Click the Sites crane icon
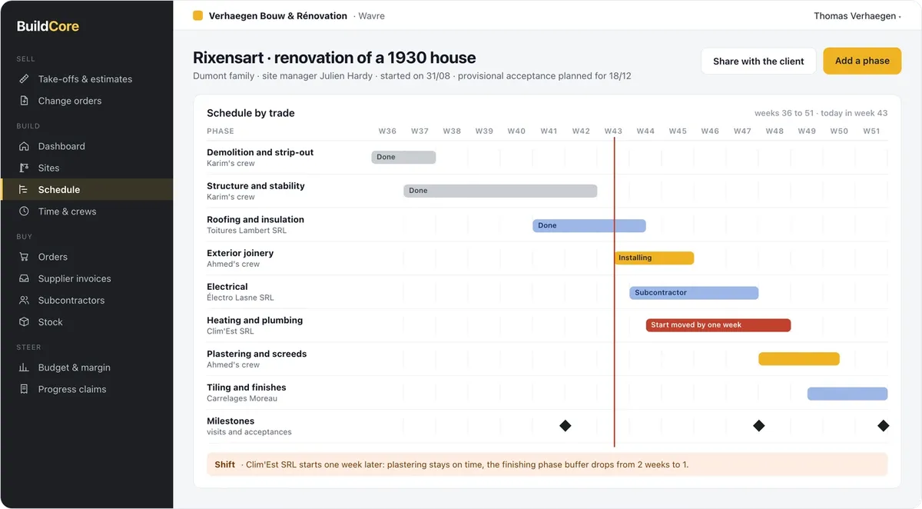This screenshot has width=922, height=509. point(24,168)
